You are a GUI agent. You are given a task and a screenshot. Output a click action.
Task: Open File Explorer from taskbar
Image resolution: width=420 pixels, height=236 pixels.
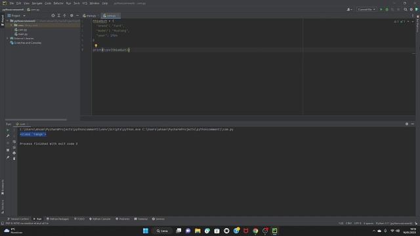(198, 231)
